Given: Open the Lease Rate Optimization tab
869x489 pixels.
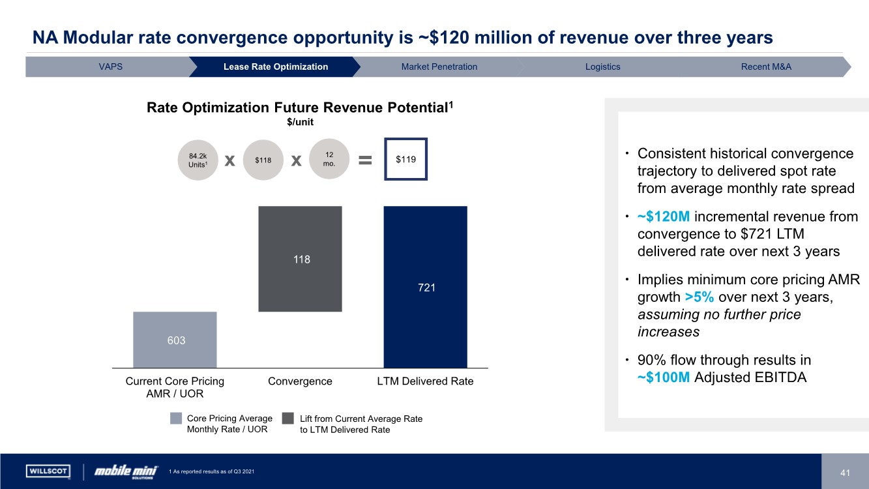Looking at the screenshot, I should point(276,67).
